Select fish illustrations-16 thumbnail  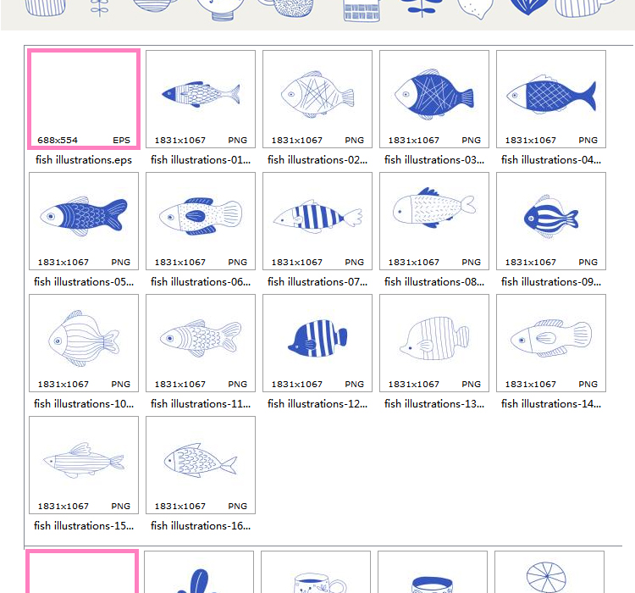click(x=201, y=465)
